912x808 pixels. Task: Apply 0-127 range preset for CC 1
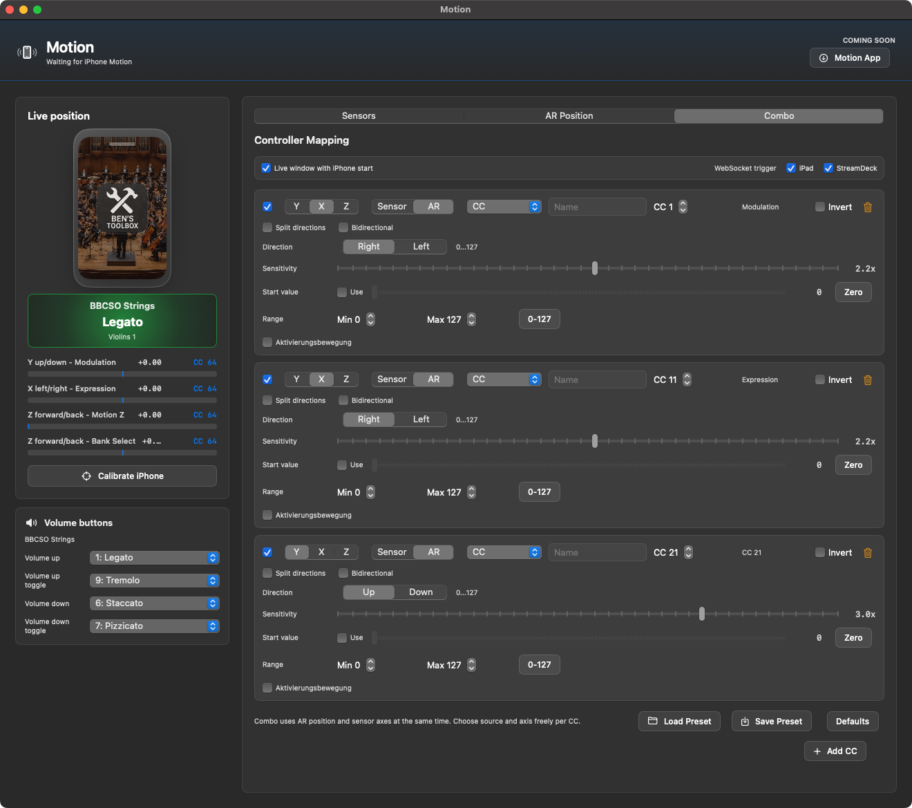(540, 319)
